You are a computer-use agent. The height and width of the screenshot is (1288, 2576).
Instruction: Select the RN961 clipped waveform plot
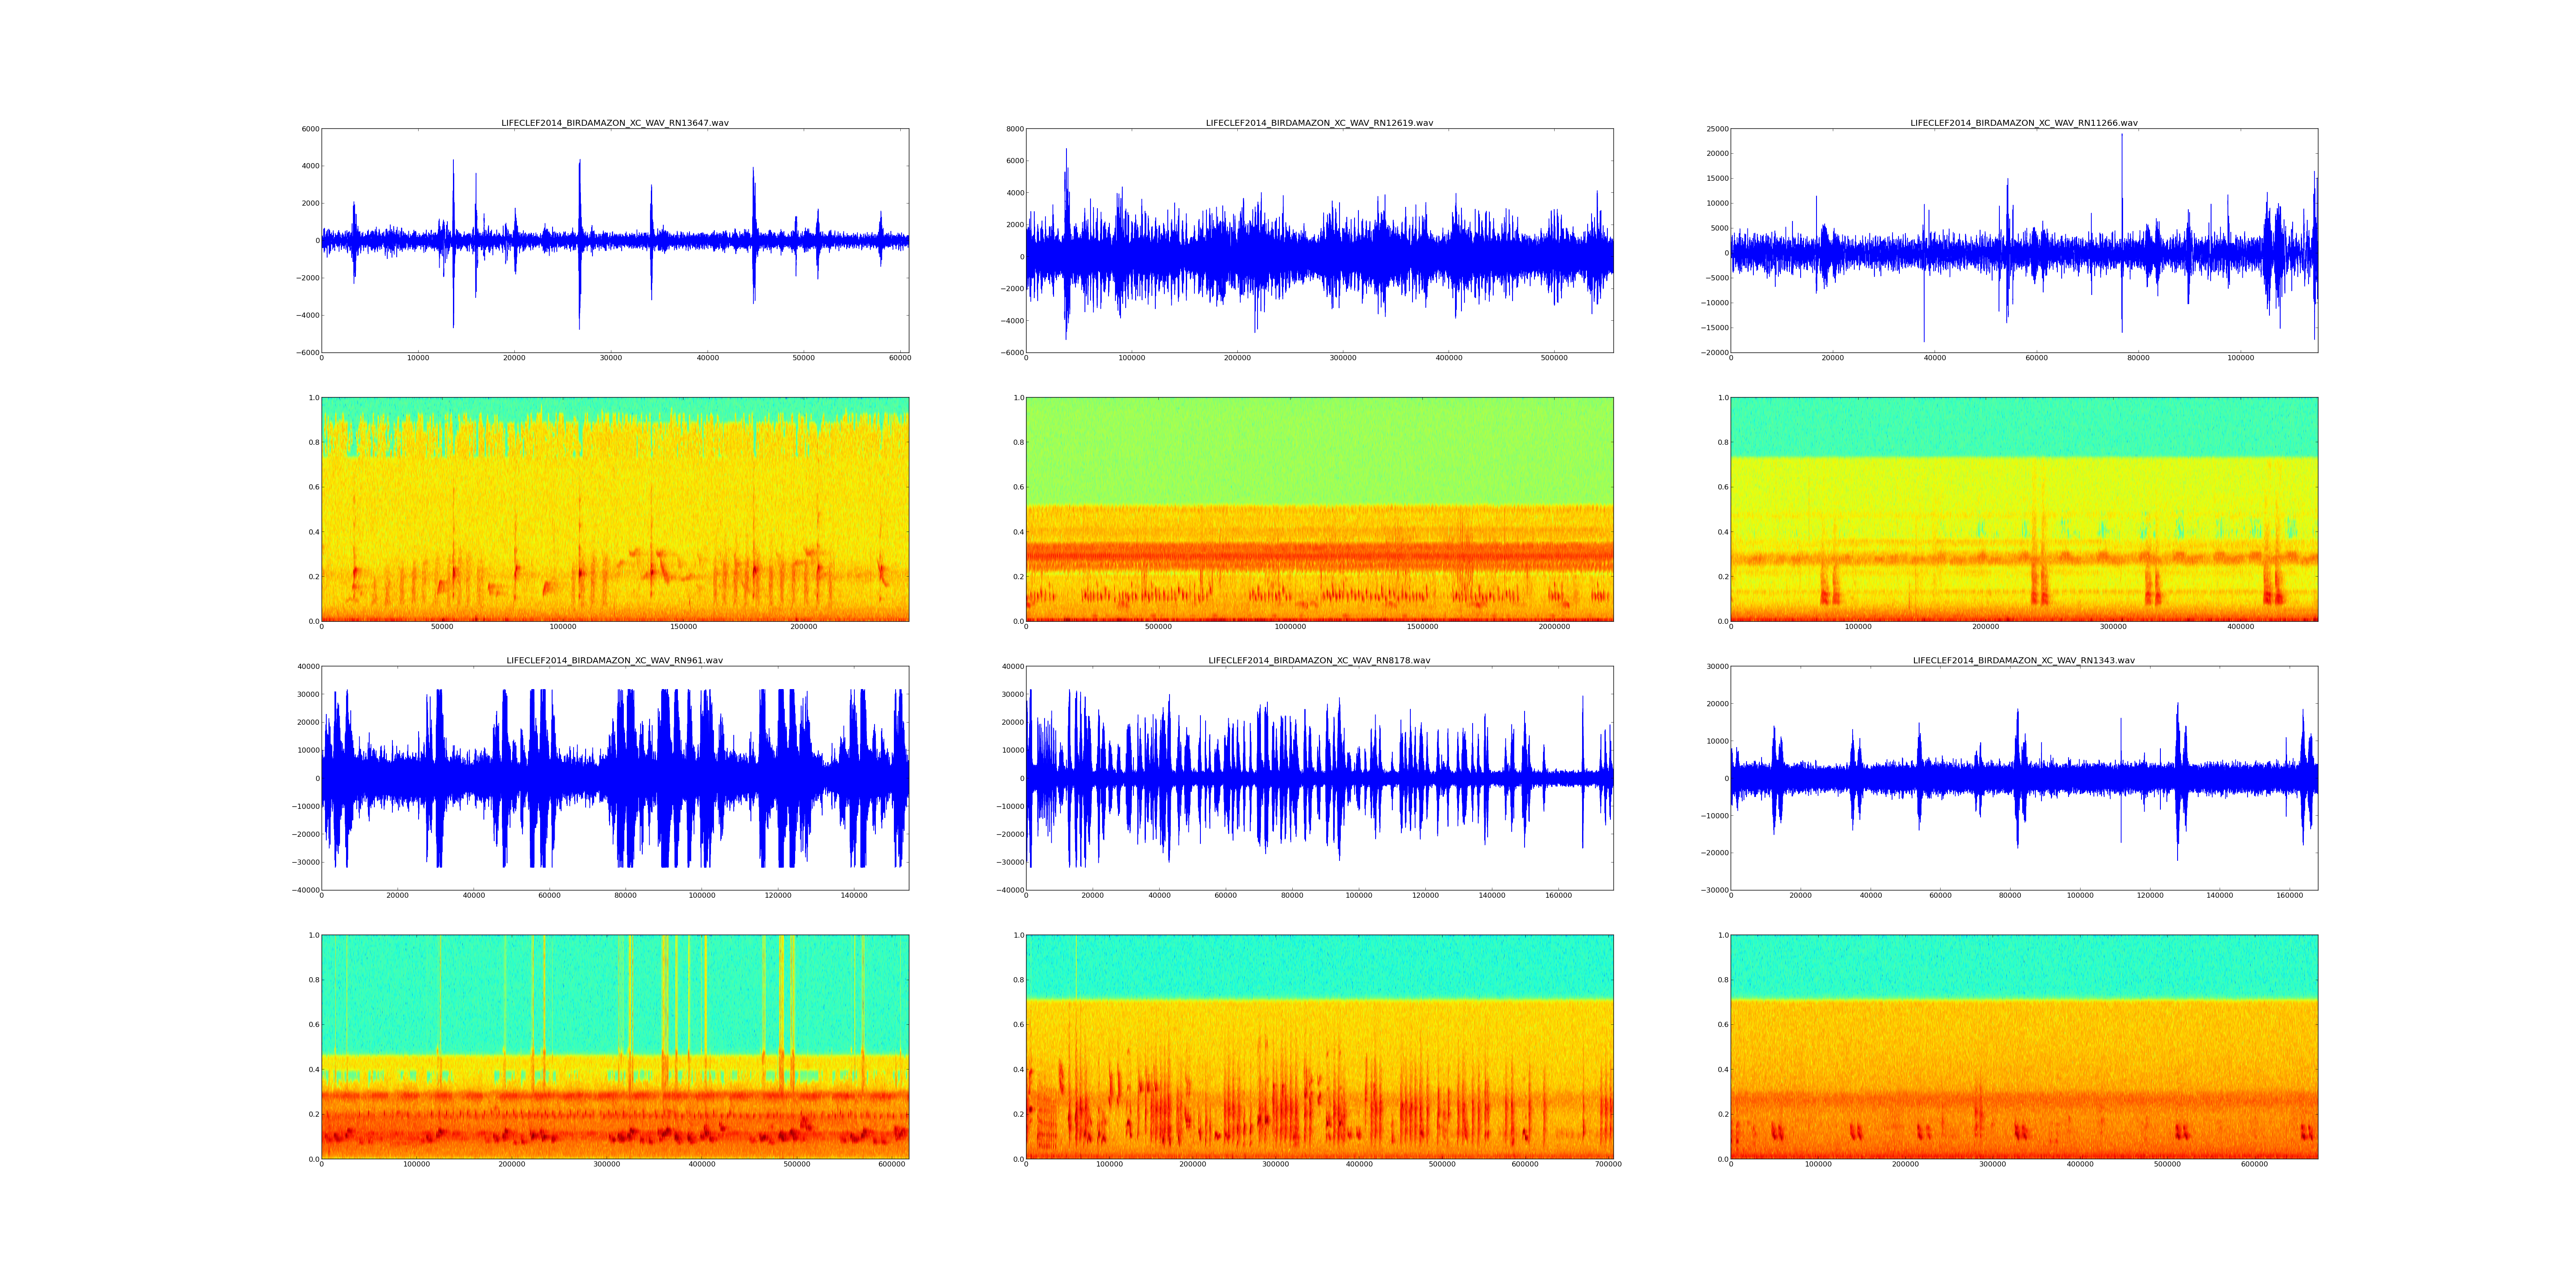pyautogui.click(x=614, y=778)
